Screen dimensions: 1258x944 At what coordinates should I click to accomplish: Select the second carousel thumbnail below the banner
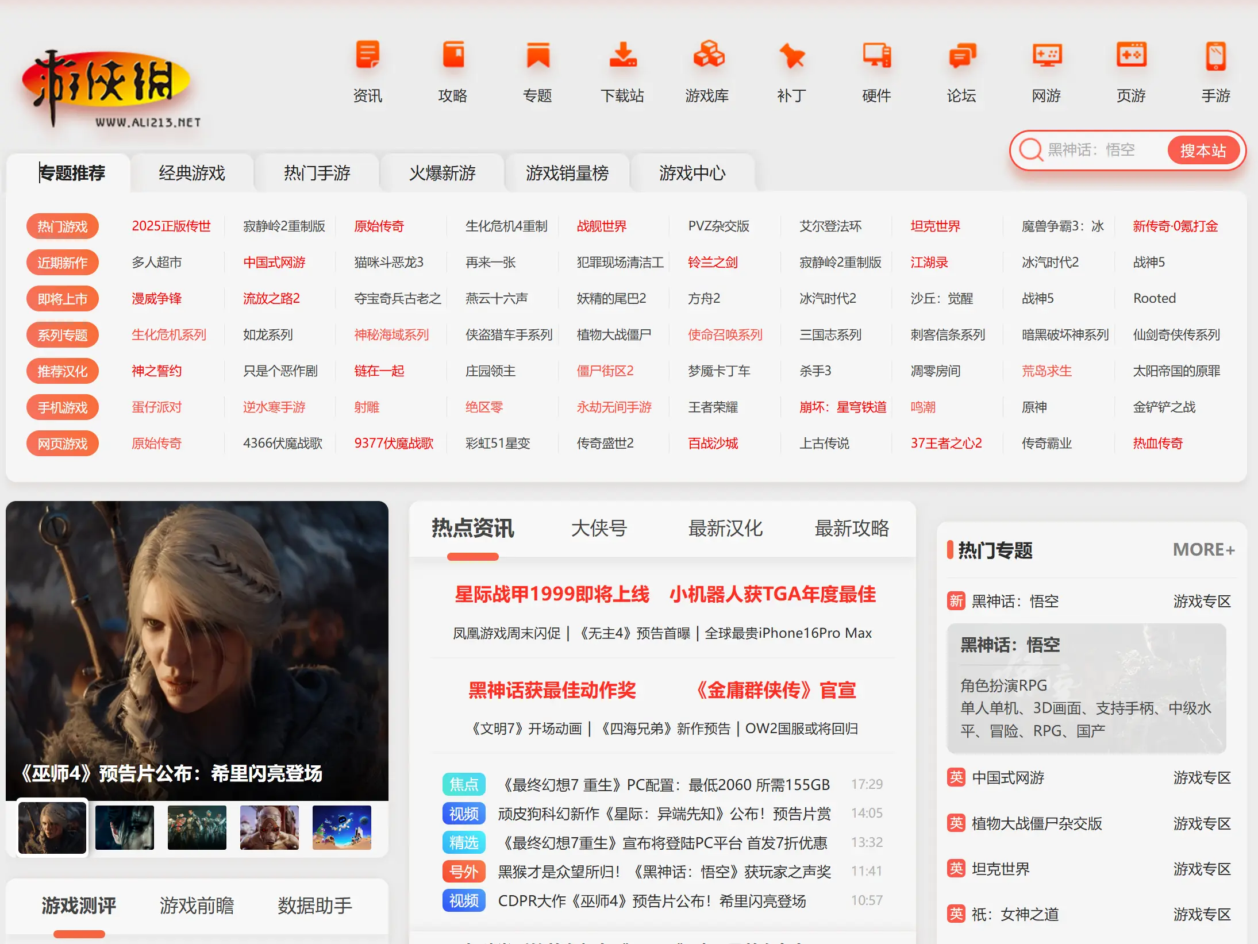[x=124, y=827]
